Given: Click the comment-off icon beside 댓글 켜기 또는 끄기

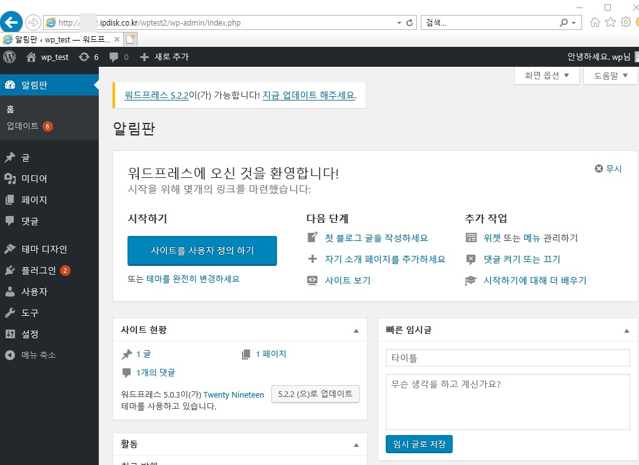Looking at the screenshot, I should click(471, 259).
